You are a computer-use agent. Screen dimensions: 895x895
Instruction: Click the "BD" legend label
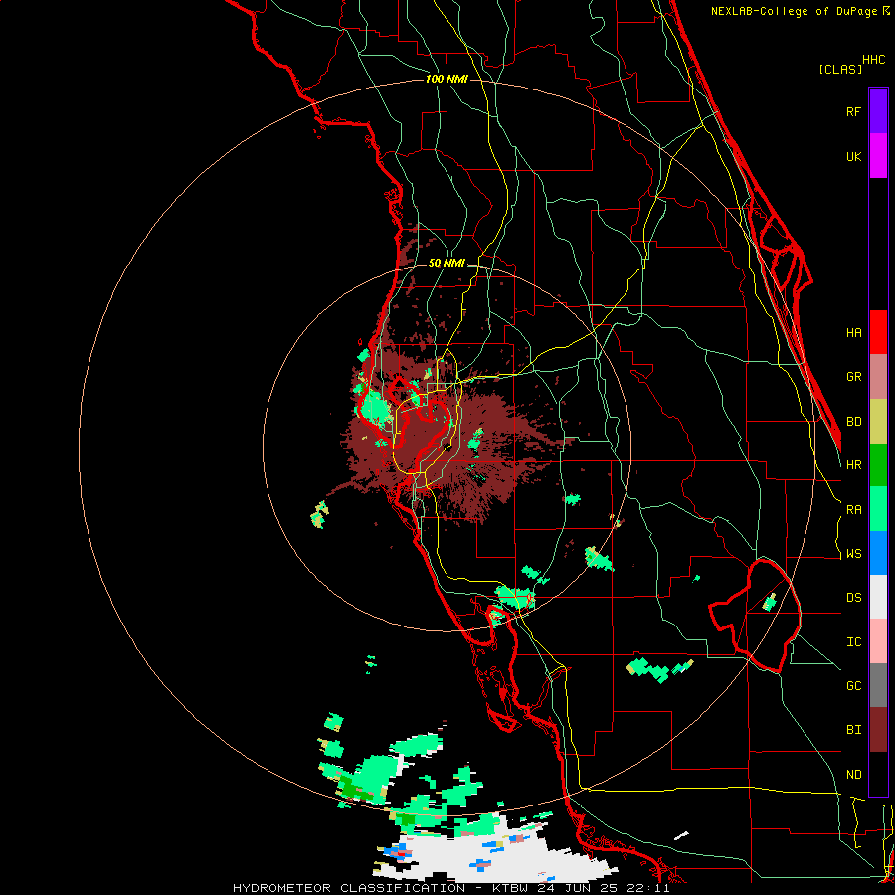click(853, 422)
